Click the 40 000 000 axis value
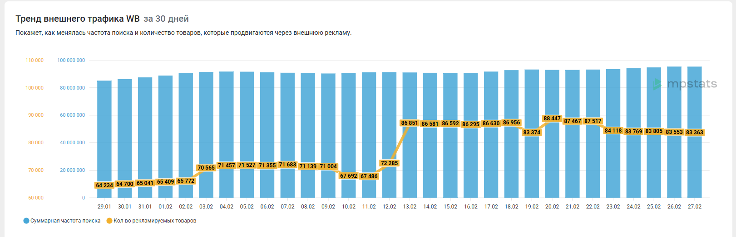The height and width of the screenshot is (237, 736). [x=72, y=142]
